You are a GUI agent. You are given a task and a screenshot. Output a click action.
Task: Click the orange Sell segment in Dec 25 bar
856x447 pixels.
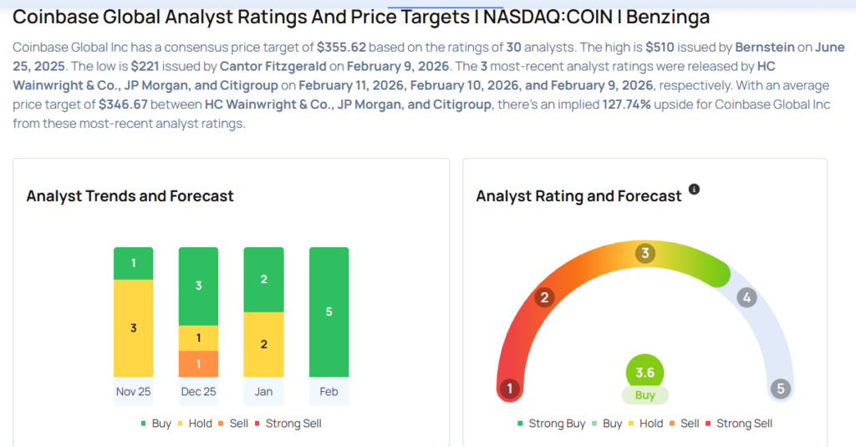198,363
